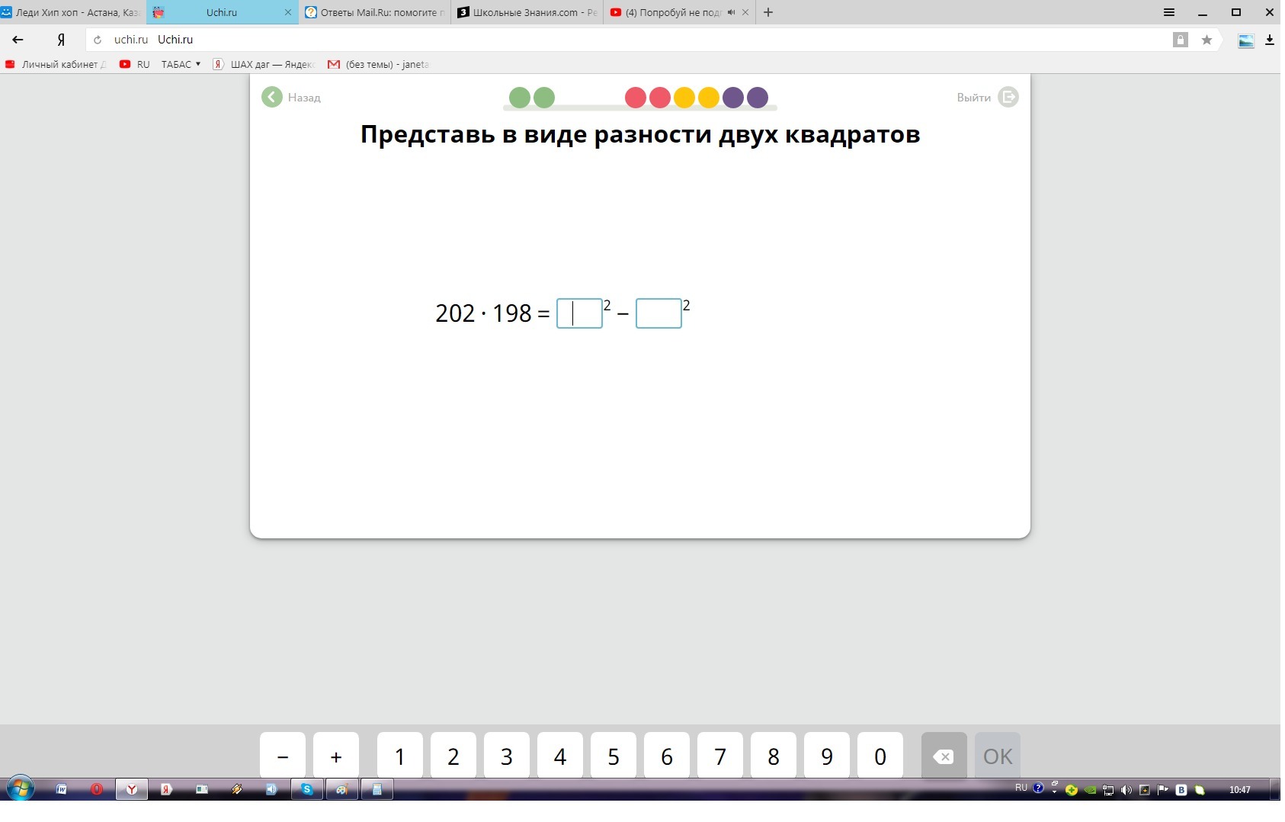Click the Start menu orb
This screenshot has height=822, width=1285.
click(21, 789)
